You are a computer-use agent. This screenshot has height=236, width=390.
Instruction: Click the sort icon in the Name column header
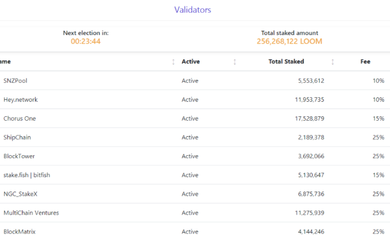174,62
